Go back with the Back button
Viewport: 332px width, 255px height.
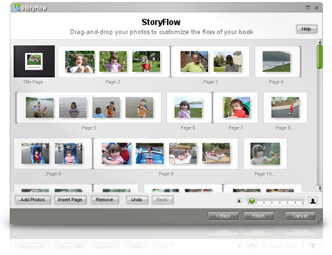pyautogui.click(x=223, y=216)
